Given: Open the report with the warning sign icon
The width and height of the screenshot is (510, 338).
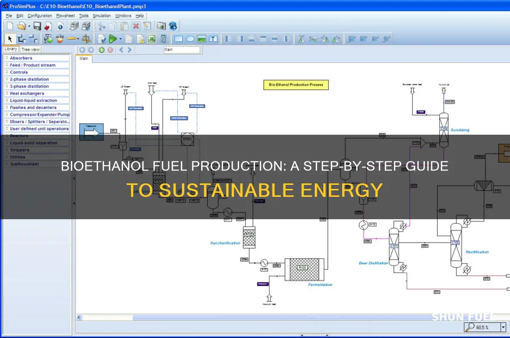Looking at the screenshot, I should click(x=140, y=39).
